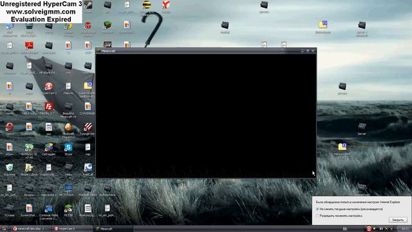Screen dimensions: 412x232
Task: Open the MCEdit desktop shortcut
Action: (x=68, y=208)
